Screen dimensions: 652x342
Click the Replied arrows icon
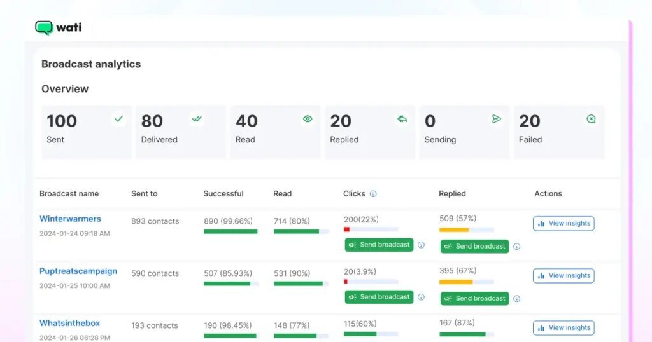(x=402, y=119)
